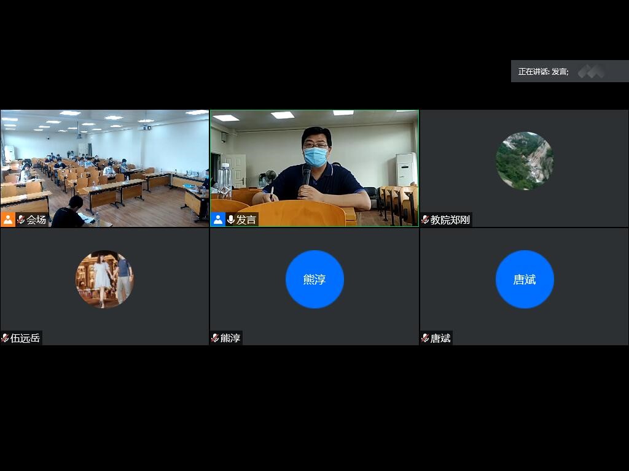Click the muted mic icon for 唐斌
629x471 pixels.
[x=425, y=338]
